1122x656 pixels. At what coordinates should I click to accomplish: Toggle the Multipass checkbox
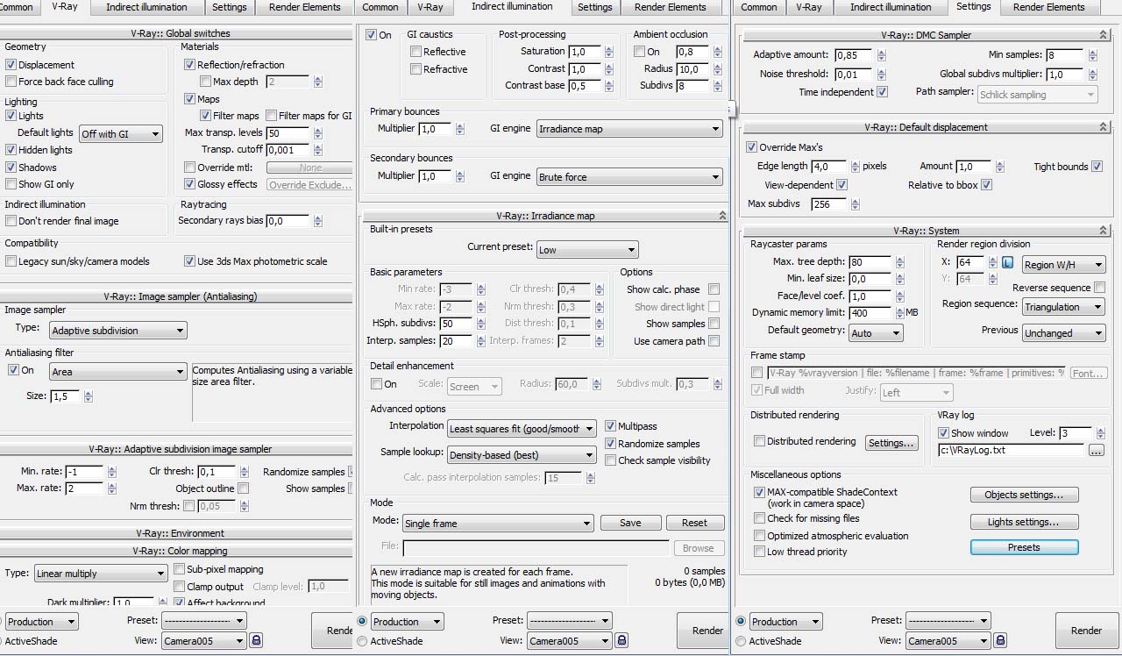point(610,426)
